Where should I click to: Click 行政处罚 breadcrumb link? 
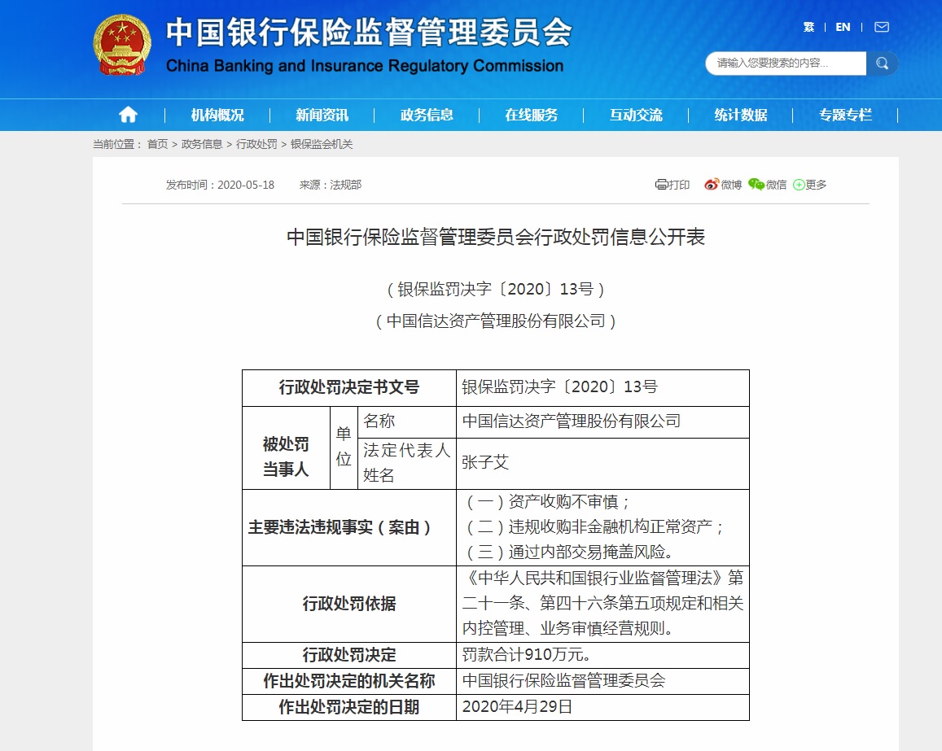[256, 144]
